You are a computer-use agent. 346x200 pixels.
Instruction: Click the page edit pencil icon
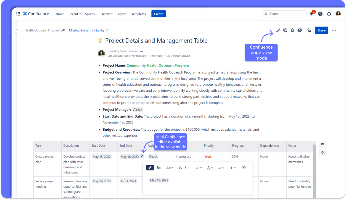coord(278,30)
